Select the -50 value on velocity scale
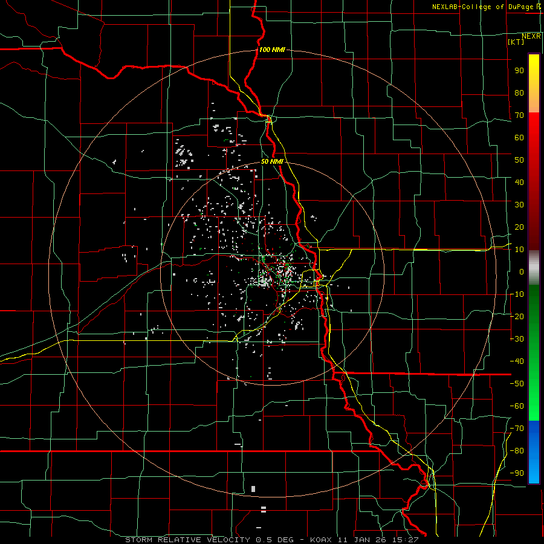Viewport: 544px width, 544px height. tap(517, 384)
